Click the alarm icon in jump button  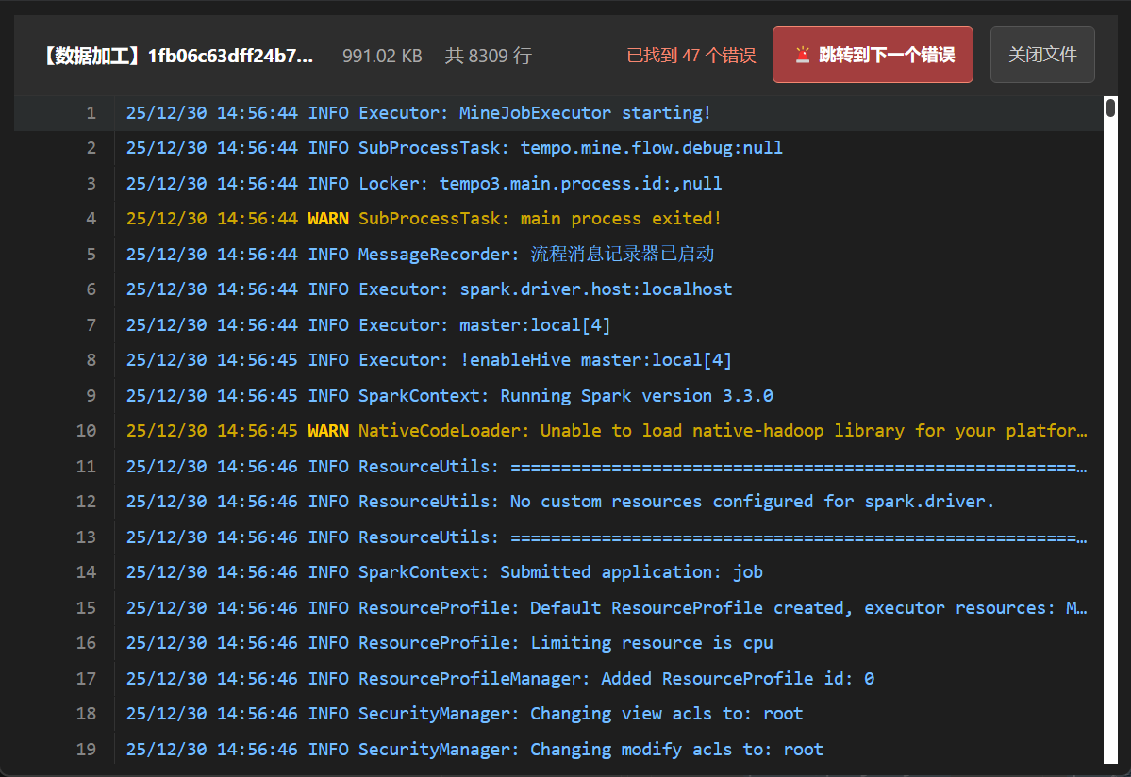click(802, 55)
